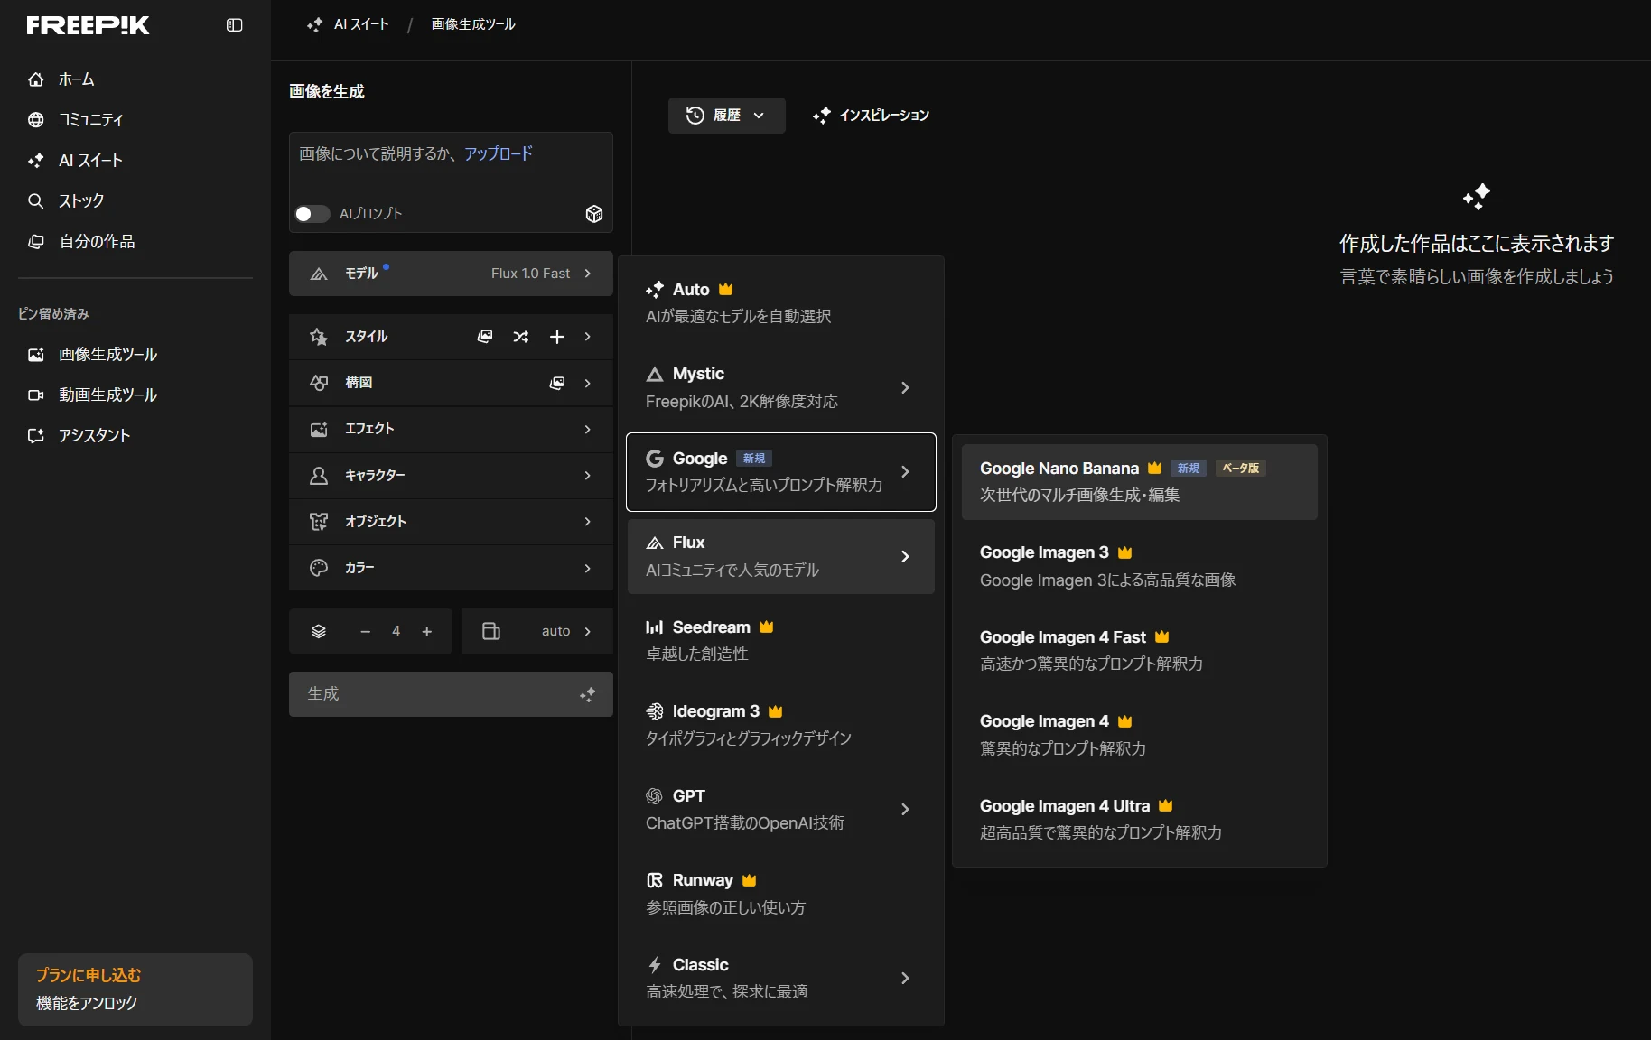Select the Google model category
The image size is (1651, 1040).
pos(781,472)
